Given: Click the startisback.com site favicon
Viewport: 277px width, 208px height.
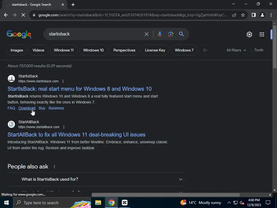Looking at the screenshot, I should [11, 79].
